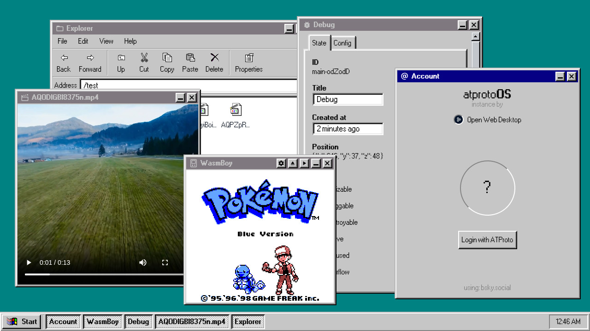Image resolution: width=590 pixels, height=331 pixels.
Task: Minimize the Debug window
Action: [463, 25]
